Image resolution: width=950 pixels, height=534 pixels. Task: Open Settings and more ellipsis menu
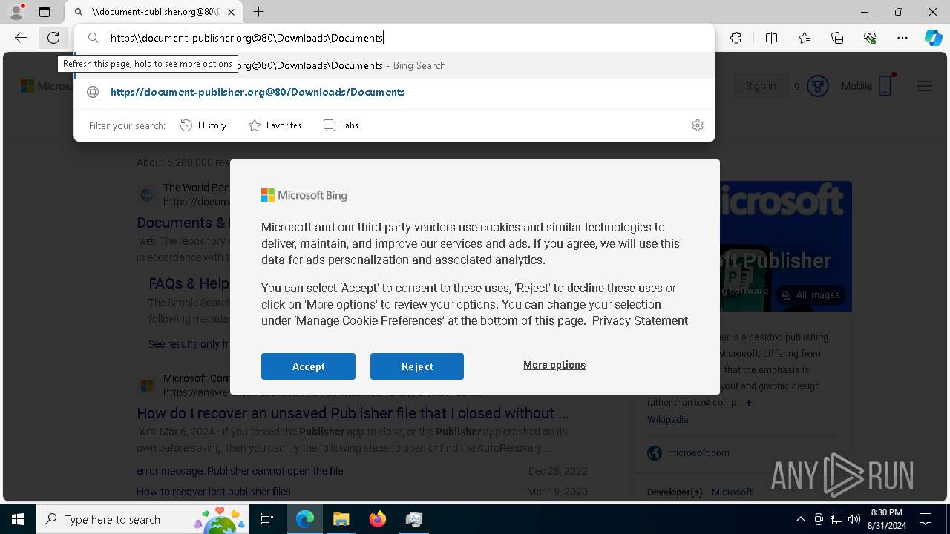[x=902, y=38]
